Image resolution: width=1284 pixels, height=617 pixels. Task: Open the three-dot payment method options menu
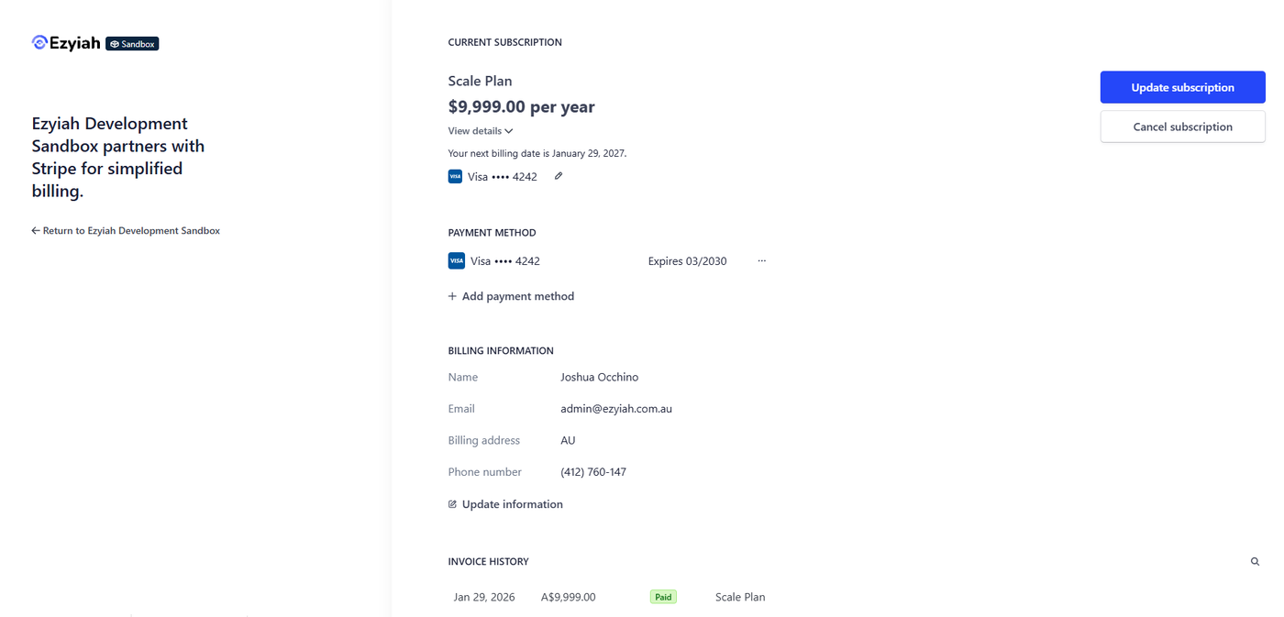coord(762,261)
